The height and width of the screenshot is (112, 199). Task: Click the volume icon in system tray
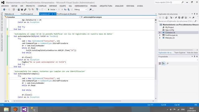pos(171,110)
